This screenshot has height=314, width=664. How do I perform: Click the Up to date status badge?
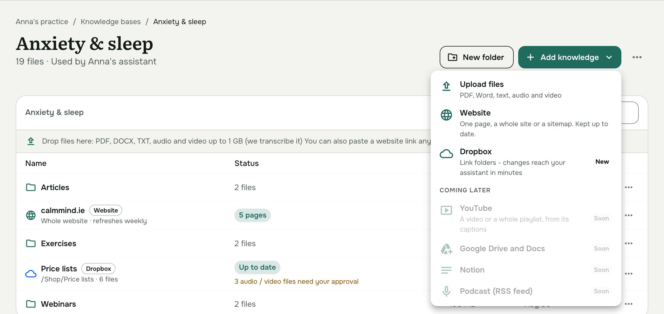257,267
